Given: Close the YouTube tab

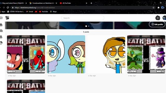Looking at the screenshot, I should click(86, 3).
